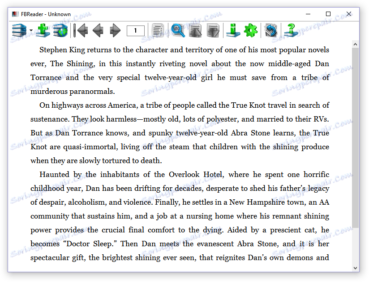
Task: Open the library tree icon
Action: 19,30
